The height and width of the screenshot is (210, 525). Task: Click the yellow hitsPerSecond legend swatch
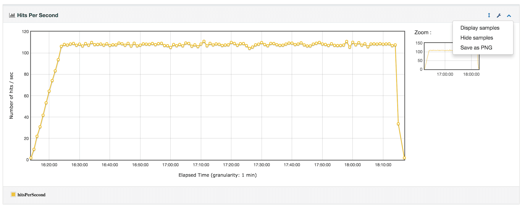[x=13, y=195]
